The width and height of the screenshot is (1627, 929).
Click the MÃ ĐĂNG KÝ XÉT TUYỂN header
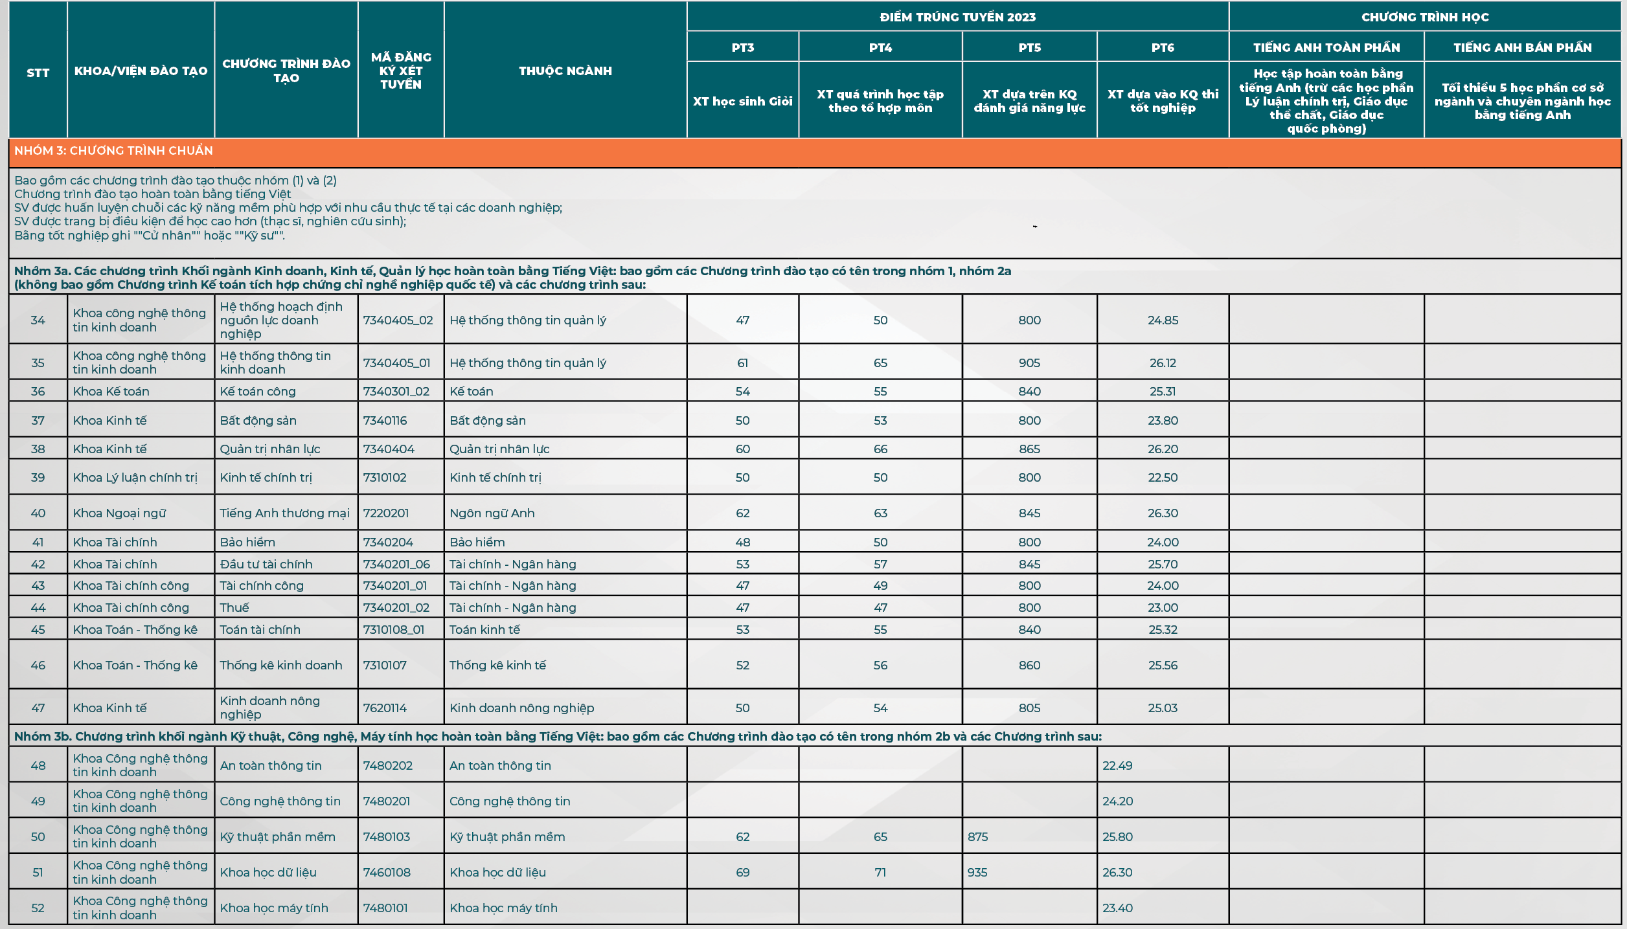(x=401, y=71)
